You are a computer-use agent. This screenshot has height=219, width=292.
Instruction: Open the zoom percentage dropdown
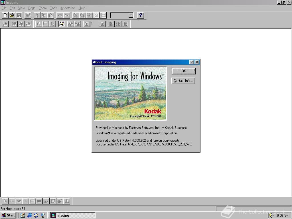[131, 15]
